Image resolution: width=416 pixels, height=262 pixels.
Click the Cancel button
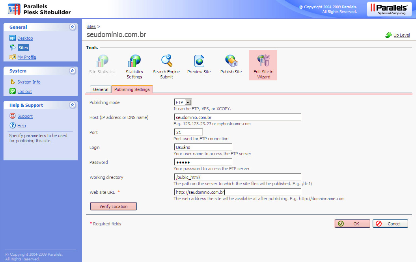(390, 223)
